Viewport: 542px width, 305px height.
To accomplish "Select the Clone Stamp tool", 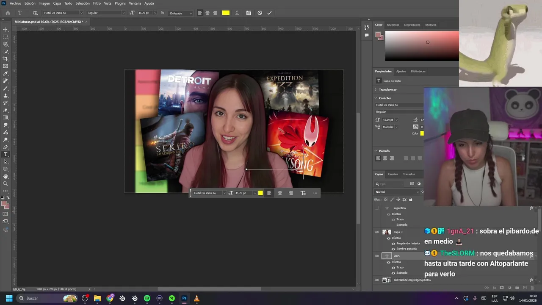I will (6, 95).
